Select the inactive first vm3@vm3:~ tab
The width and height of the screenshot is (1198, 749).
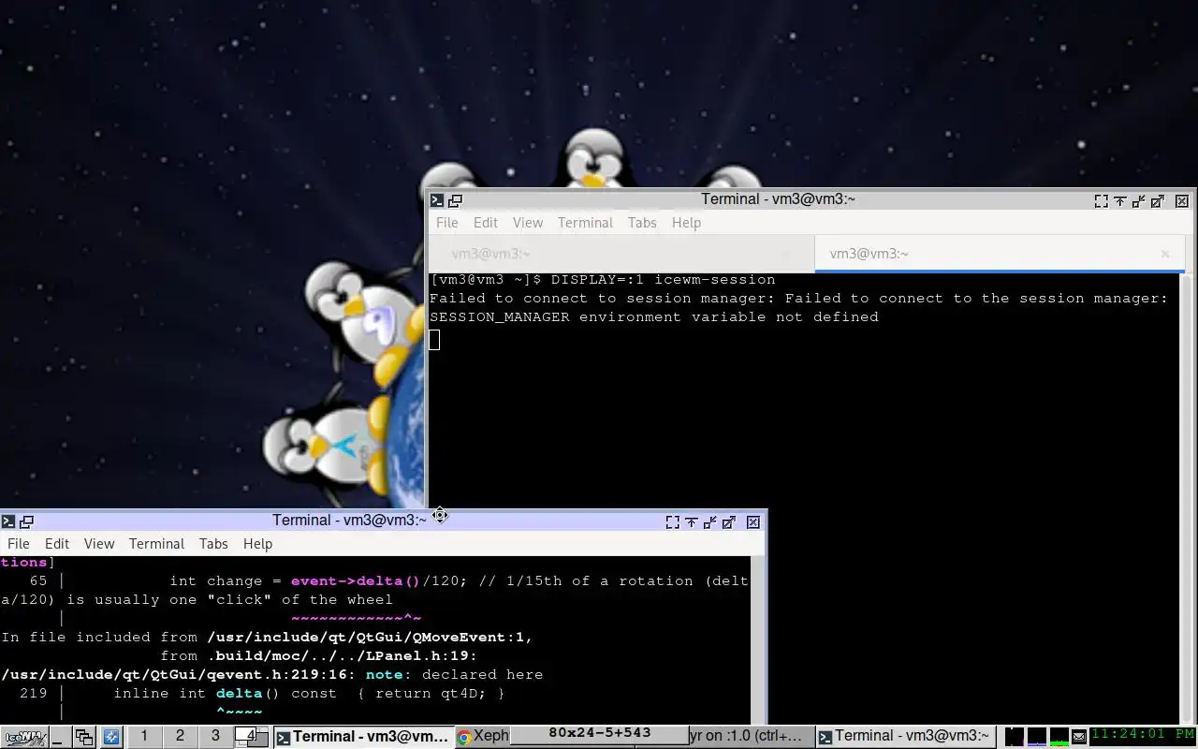[621, 254]
